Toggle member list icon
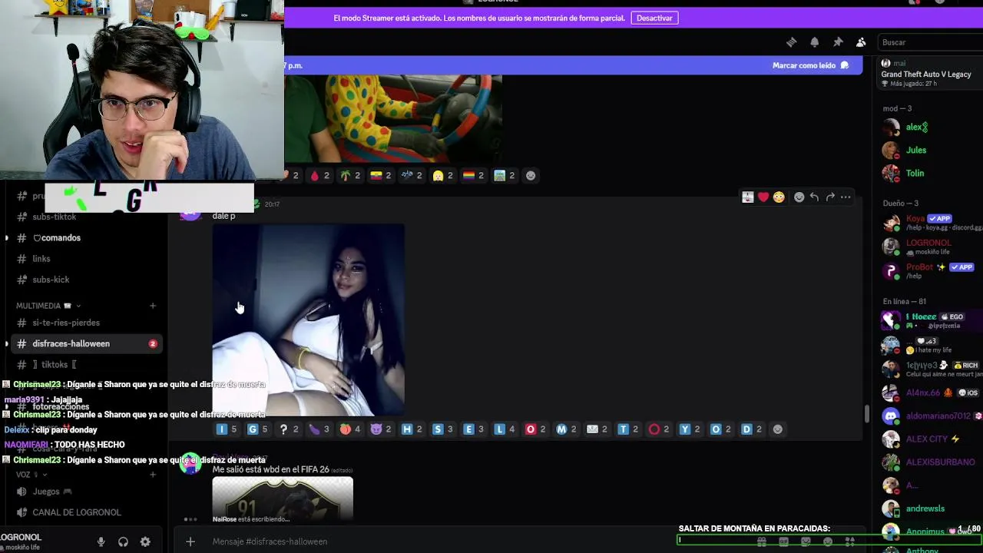The image size is (983, 553). click(x=861, y=42)
